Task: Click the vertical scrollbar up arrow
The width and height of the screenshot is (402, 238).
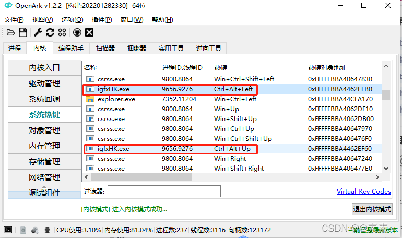Action: (x=386, y=66)
